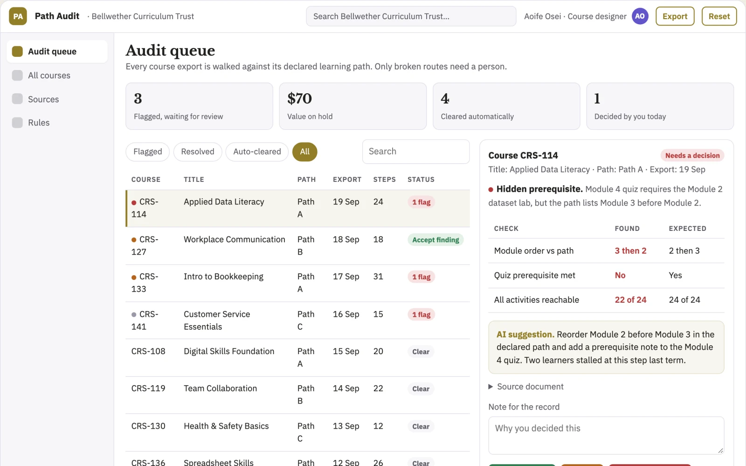Expand the Source document disclosure triangle
This screenshot has height=466, width=746.
[x=490, y=387]
